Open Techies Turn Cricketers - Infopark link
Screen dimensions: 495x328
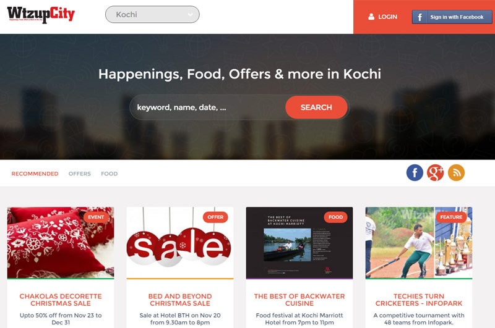click(419, 300)
